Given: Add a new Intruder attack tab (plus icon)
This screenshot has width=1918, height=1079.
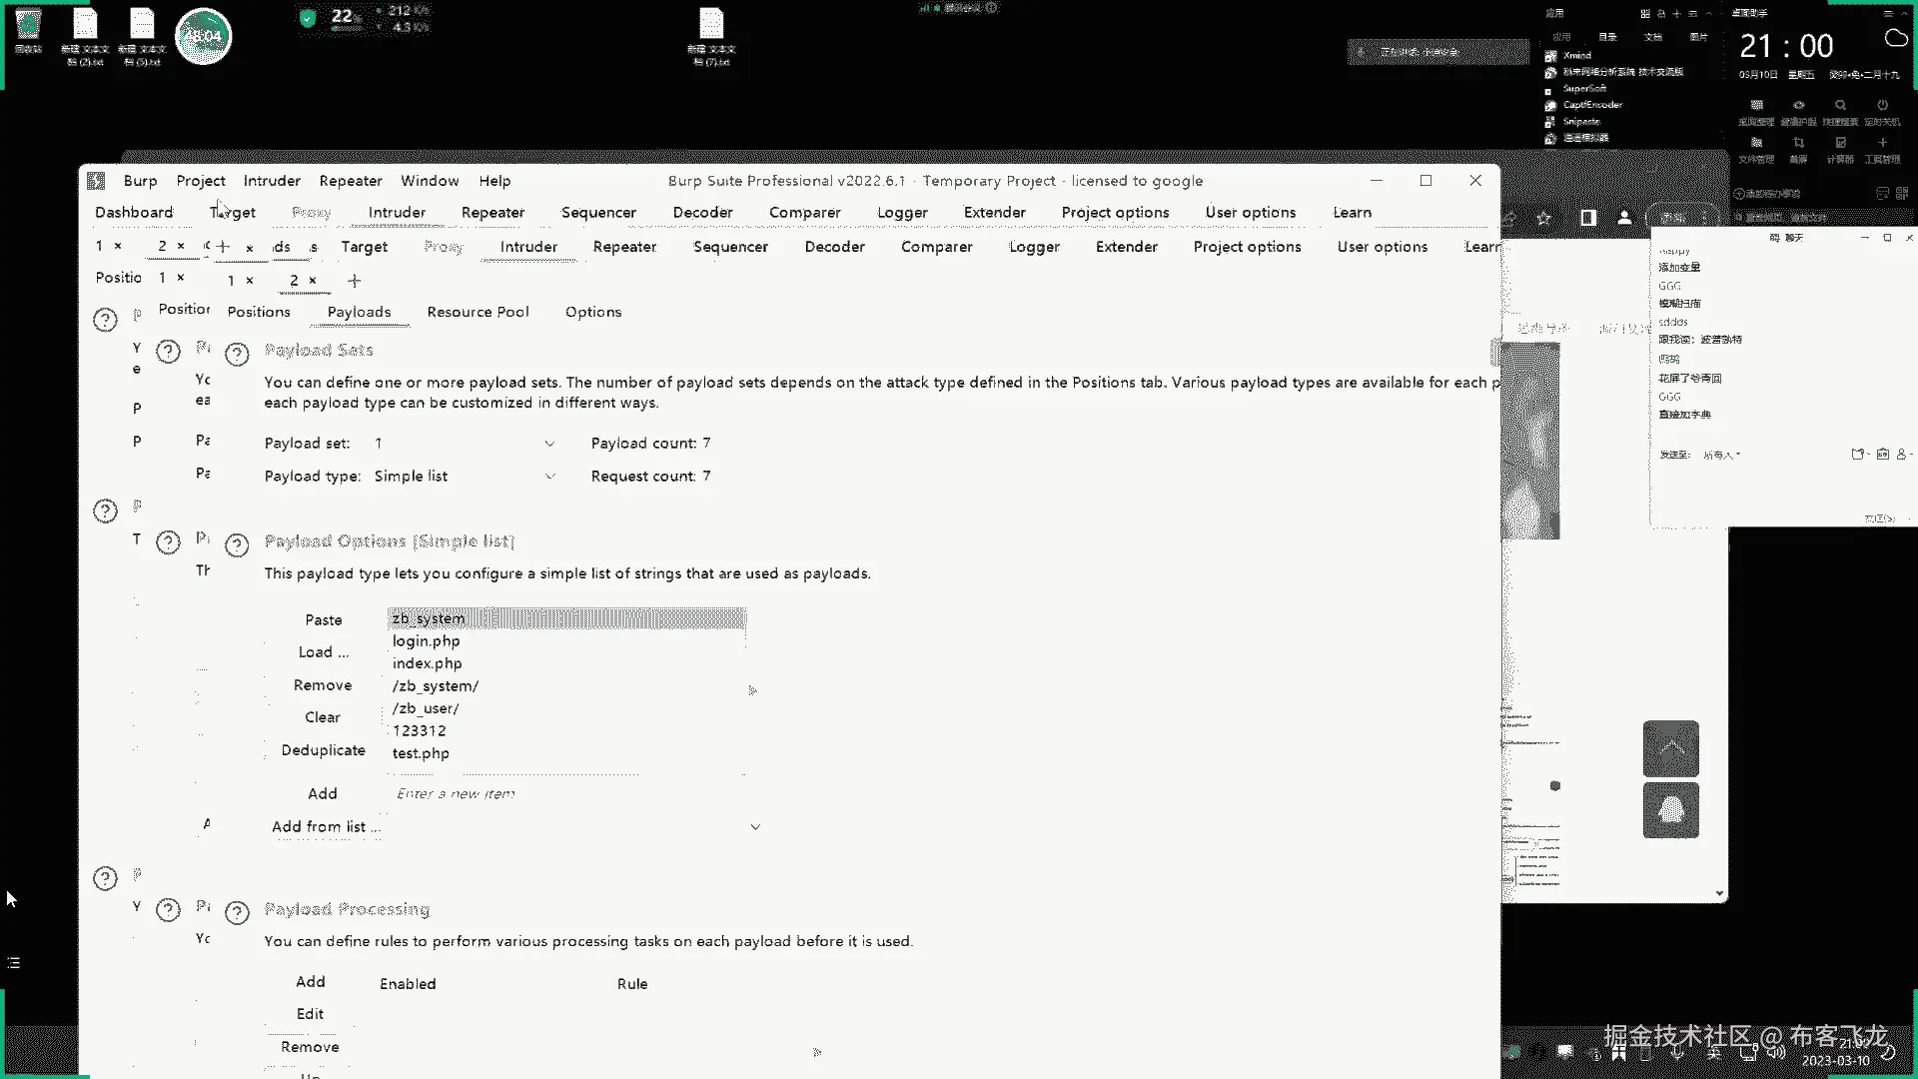Looking at the screenshot, I should pos(354,281).
